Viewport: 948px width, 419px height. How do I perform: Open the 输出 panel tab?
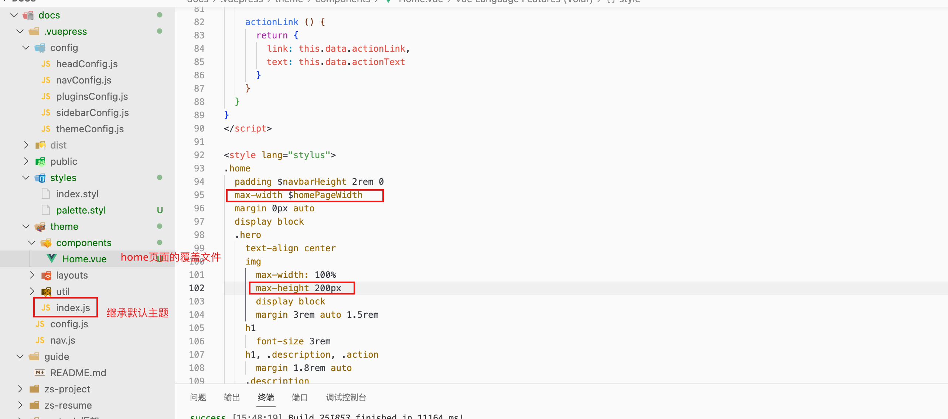pyautogui.click(x=232, y=398)
